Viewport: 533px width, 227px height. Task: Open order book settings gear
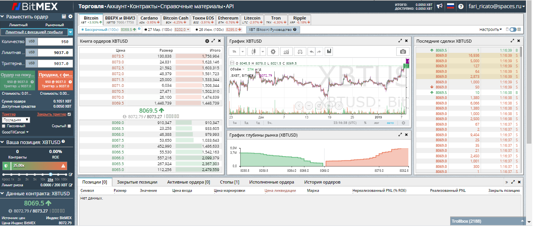(207, 41)
